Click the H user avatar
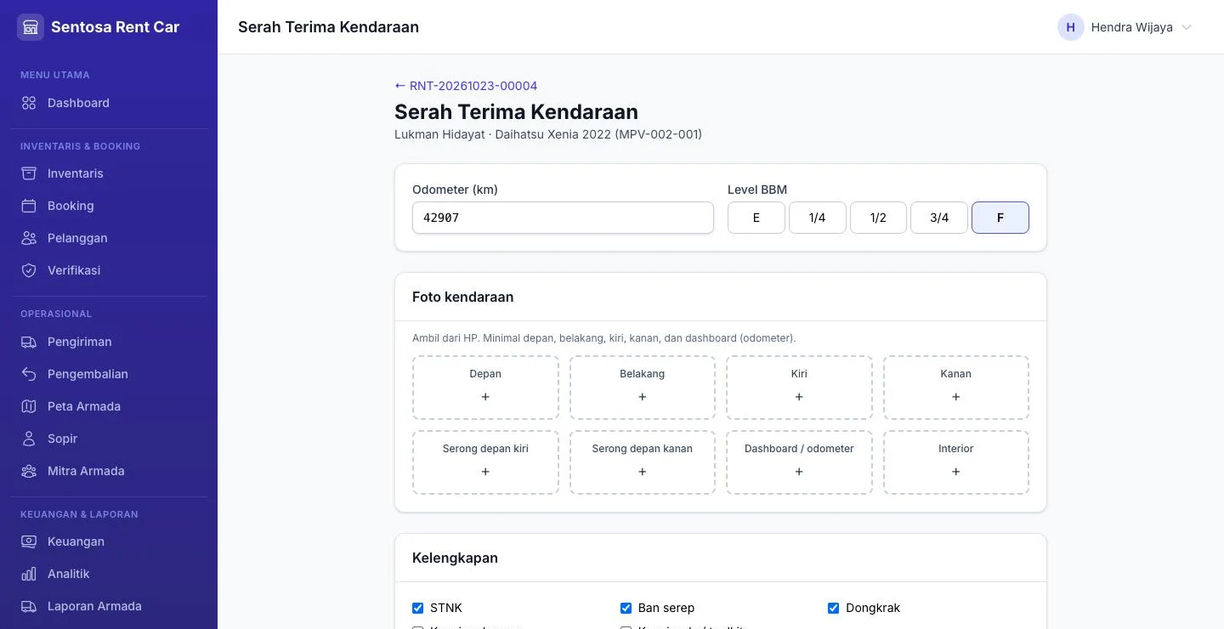This screenshot has height=629, width=1224. [x=1070, y=27]
